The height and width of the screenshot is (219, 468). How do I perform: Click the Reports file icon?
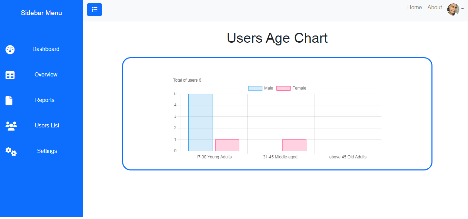(9, 101)
